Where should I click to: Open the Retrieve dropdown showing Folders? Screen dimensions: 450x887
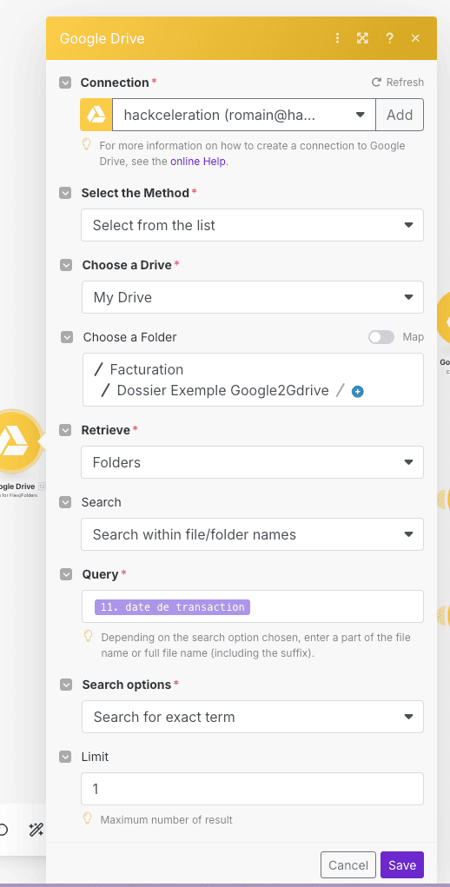point(252,462)
